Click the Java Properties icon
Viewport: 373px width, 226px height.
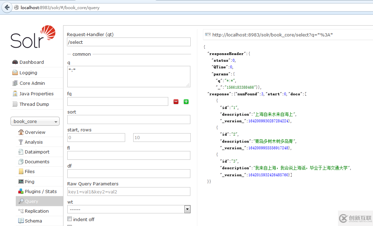(x=15, y=94)
